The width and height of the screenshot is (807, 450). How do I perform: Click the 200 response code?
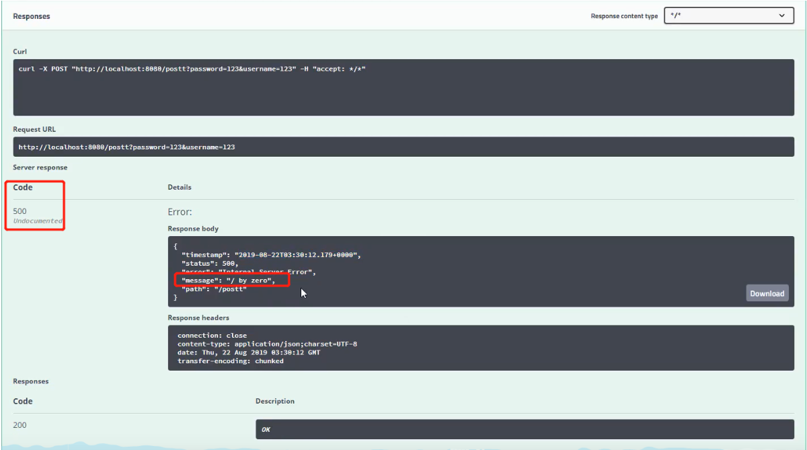20,425
